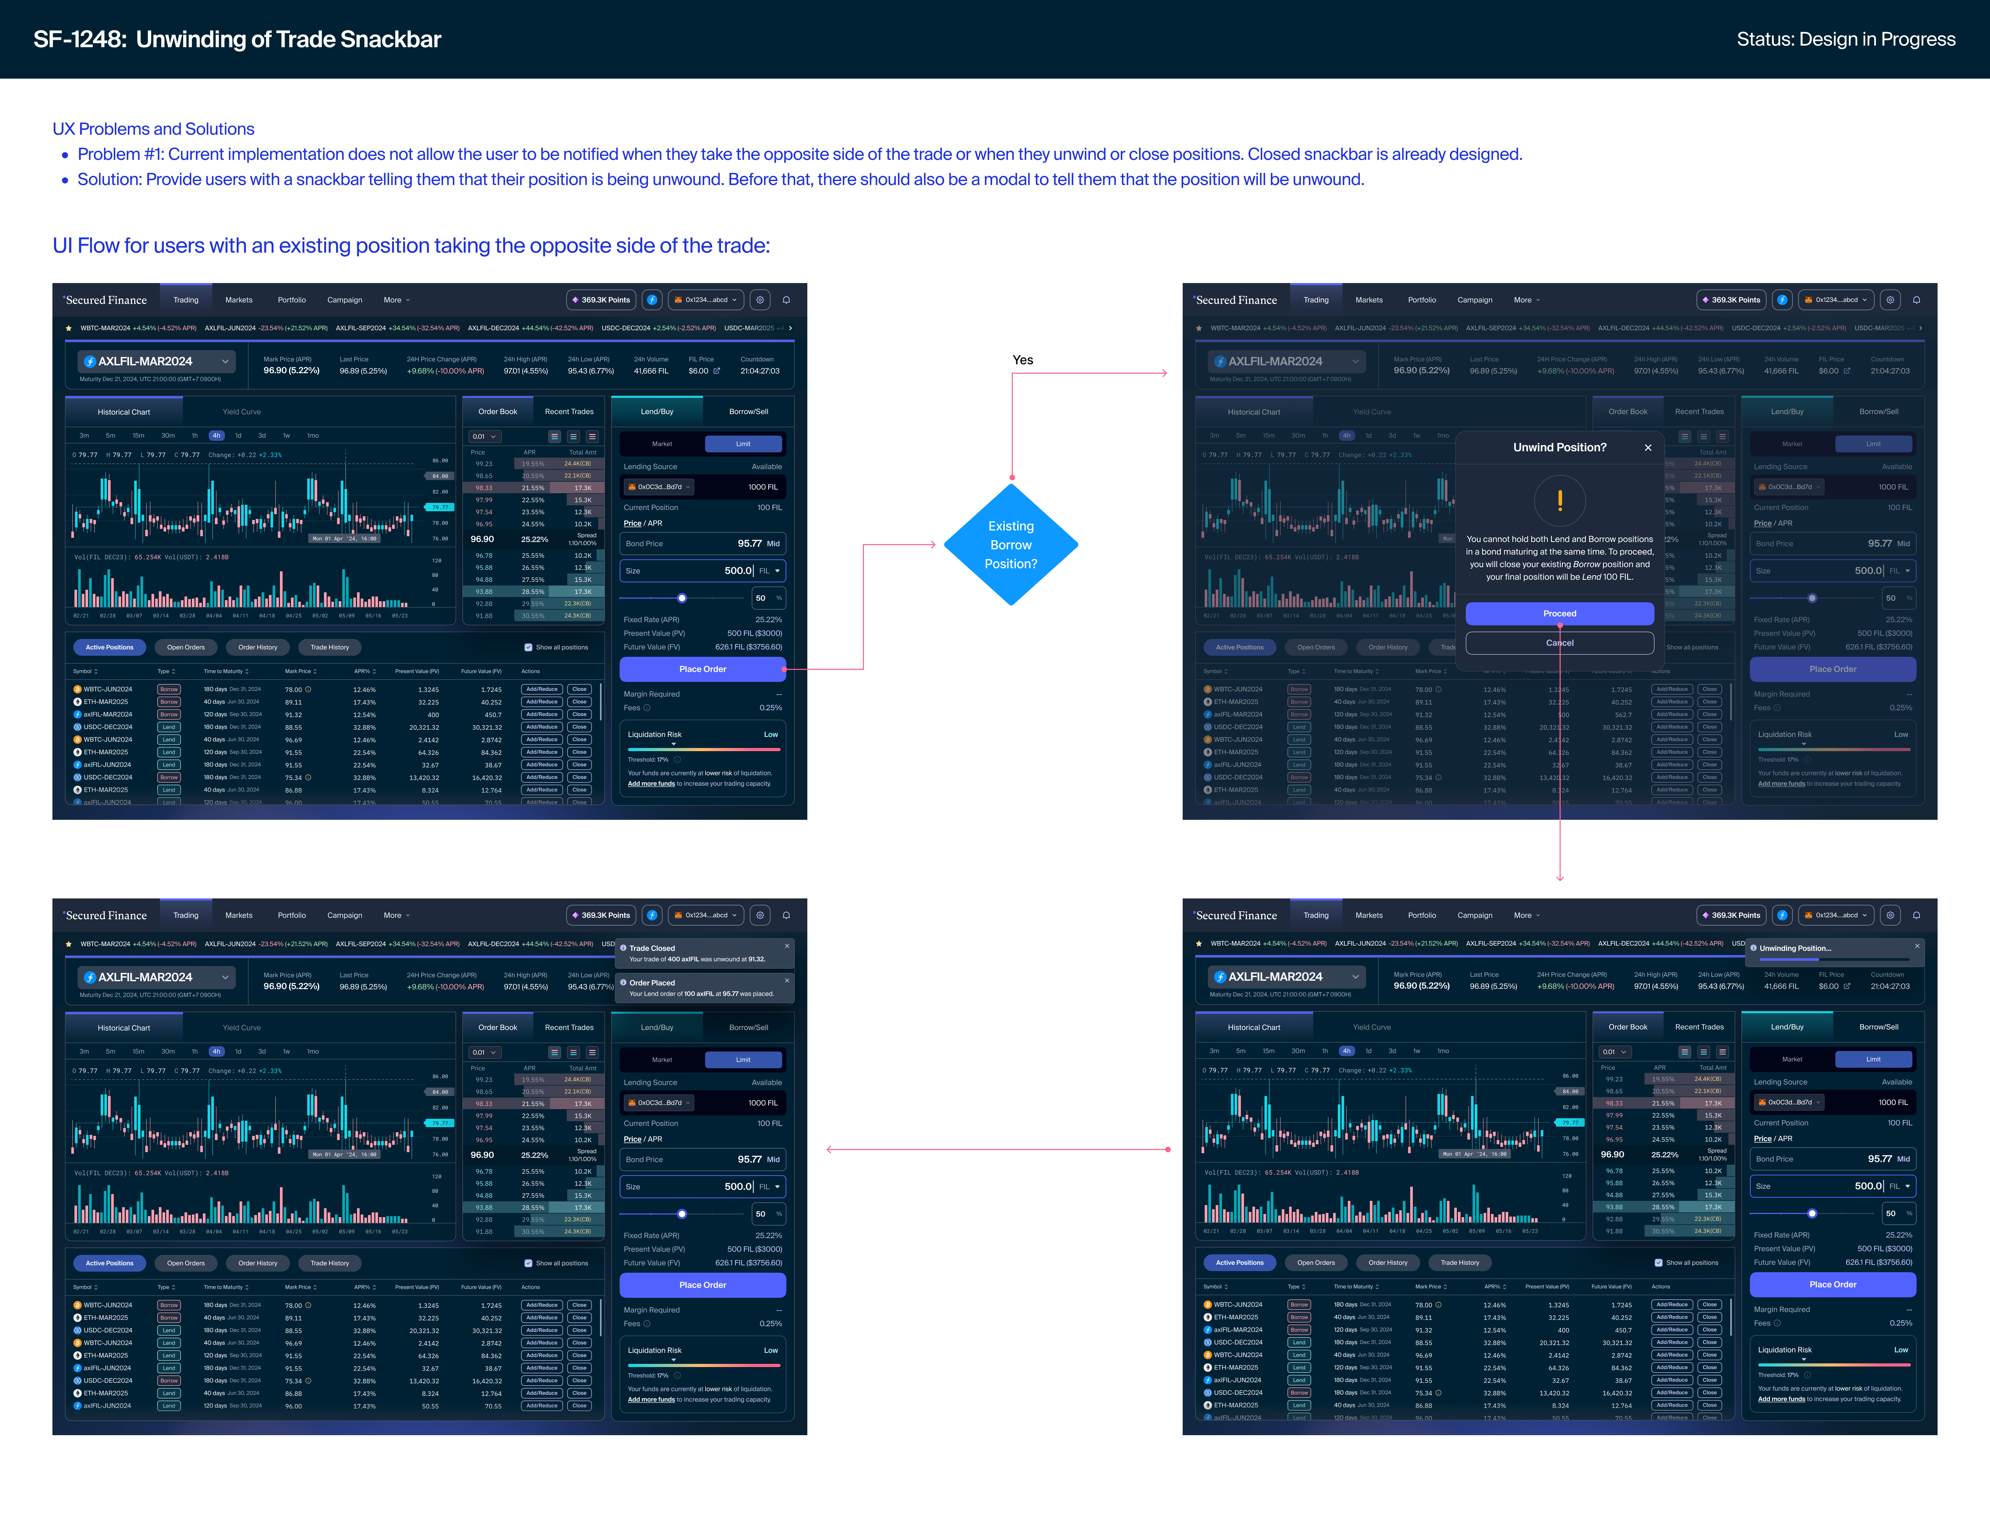Select middle order book layout icon, first flow screen
Viewport: 1990px width, 1529px height.
[x=574, y=437]
